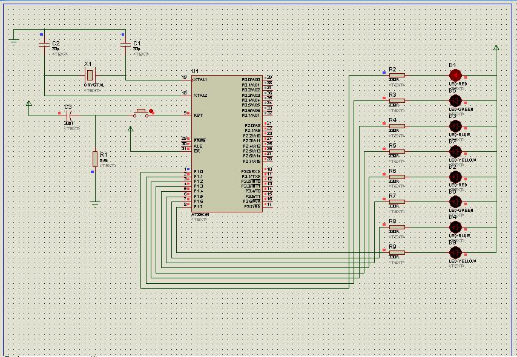
Task: Click the C3 reset capacitor
Action: tap(68, 114)
